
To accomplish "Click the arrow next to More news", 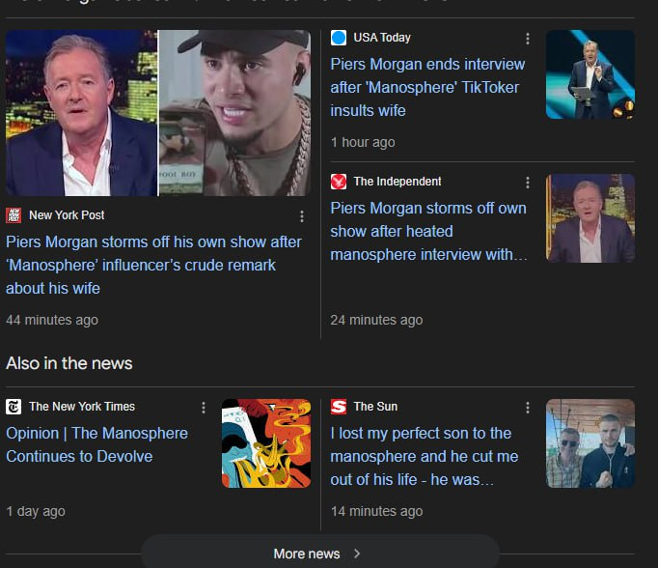I will coord(357,554).
